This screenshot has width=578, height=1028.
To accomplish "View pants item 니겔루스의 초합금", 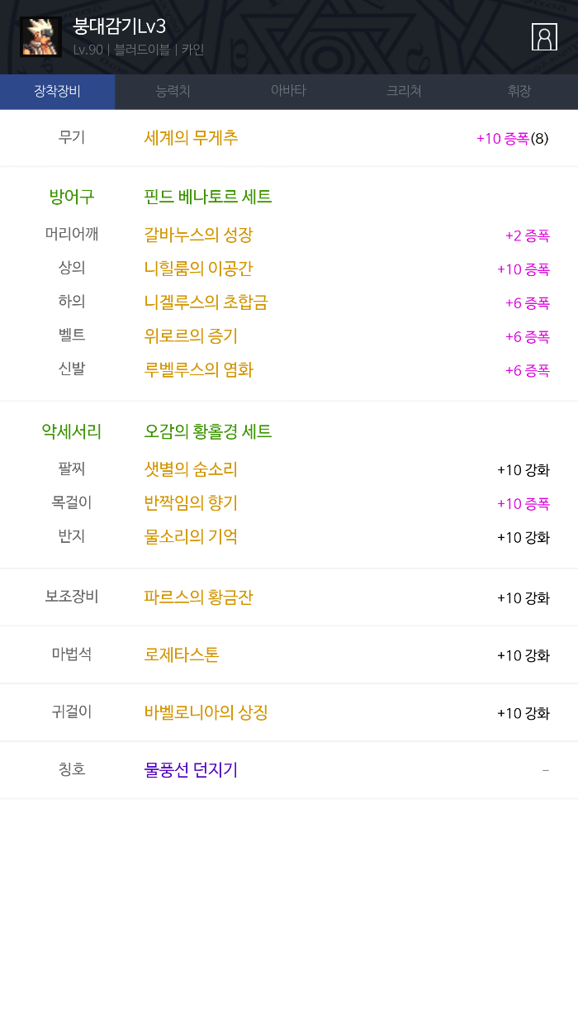I will tap(206, 302).
